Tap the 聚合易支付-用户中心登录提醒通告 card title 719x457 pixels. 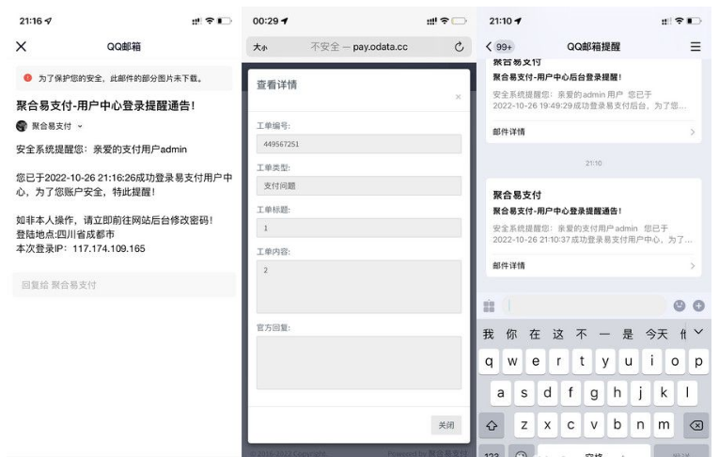[557, 211]
